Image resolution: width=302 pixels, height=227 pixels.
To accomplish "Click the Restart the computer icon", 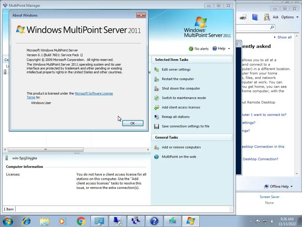I will [157, 79].
